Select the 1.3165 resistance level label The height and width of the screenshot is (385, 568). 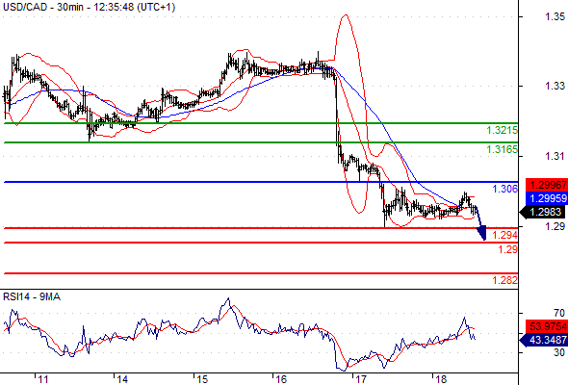point(502,149)
